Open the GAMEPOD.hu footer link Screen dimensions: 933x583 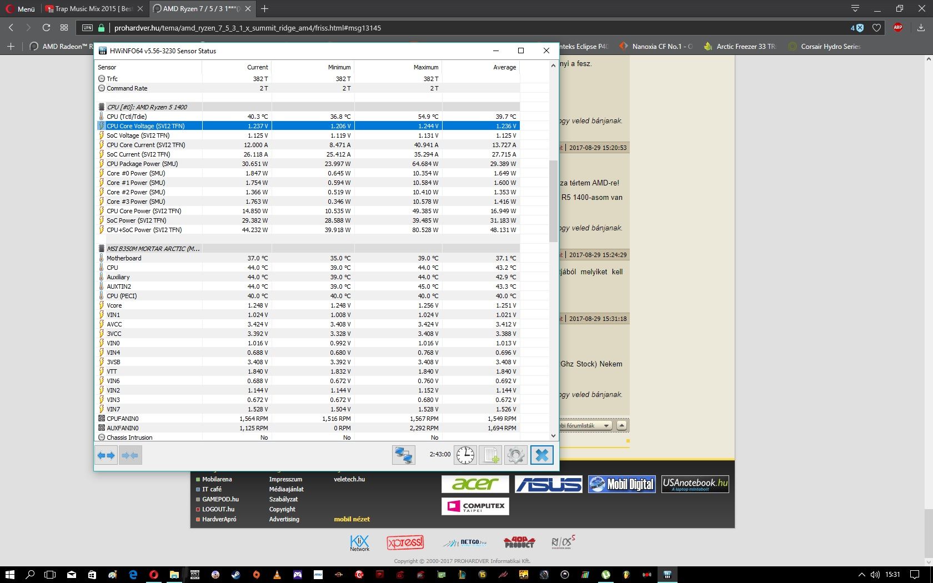[x=220, y=499]
